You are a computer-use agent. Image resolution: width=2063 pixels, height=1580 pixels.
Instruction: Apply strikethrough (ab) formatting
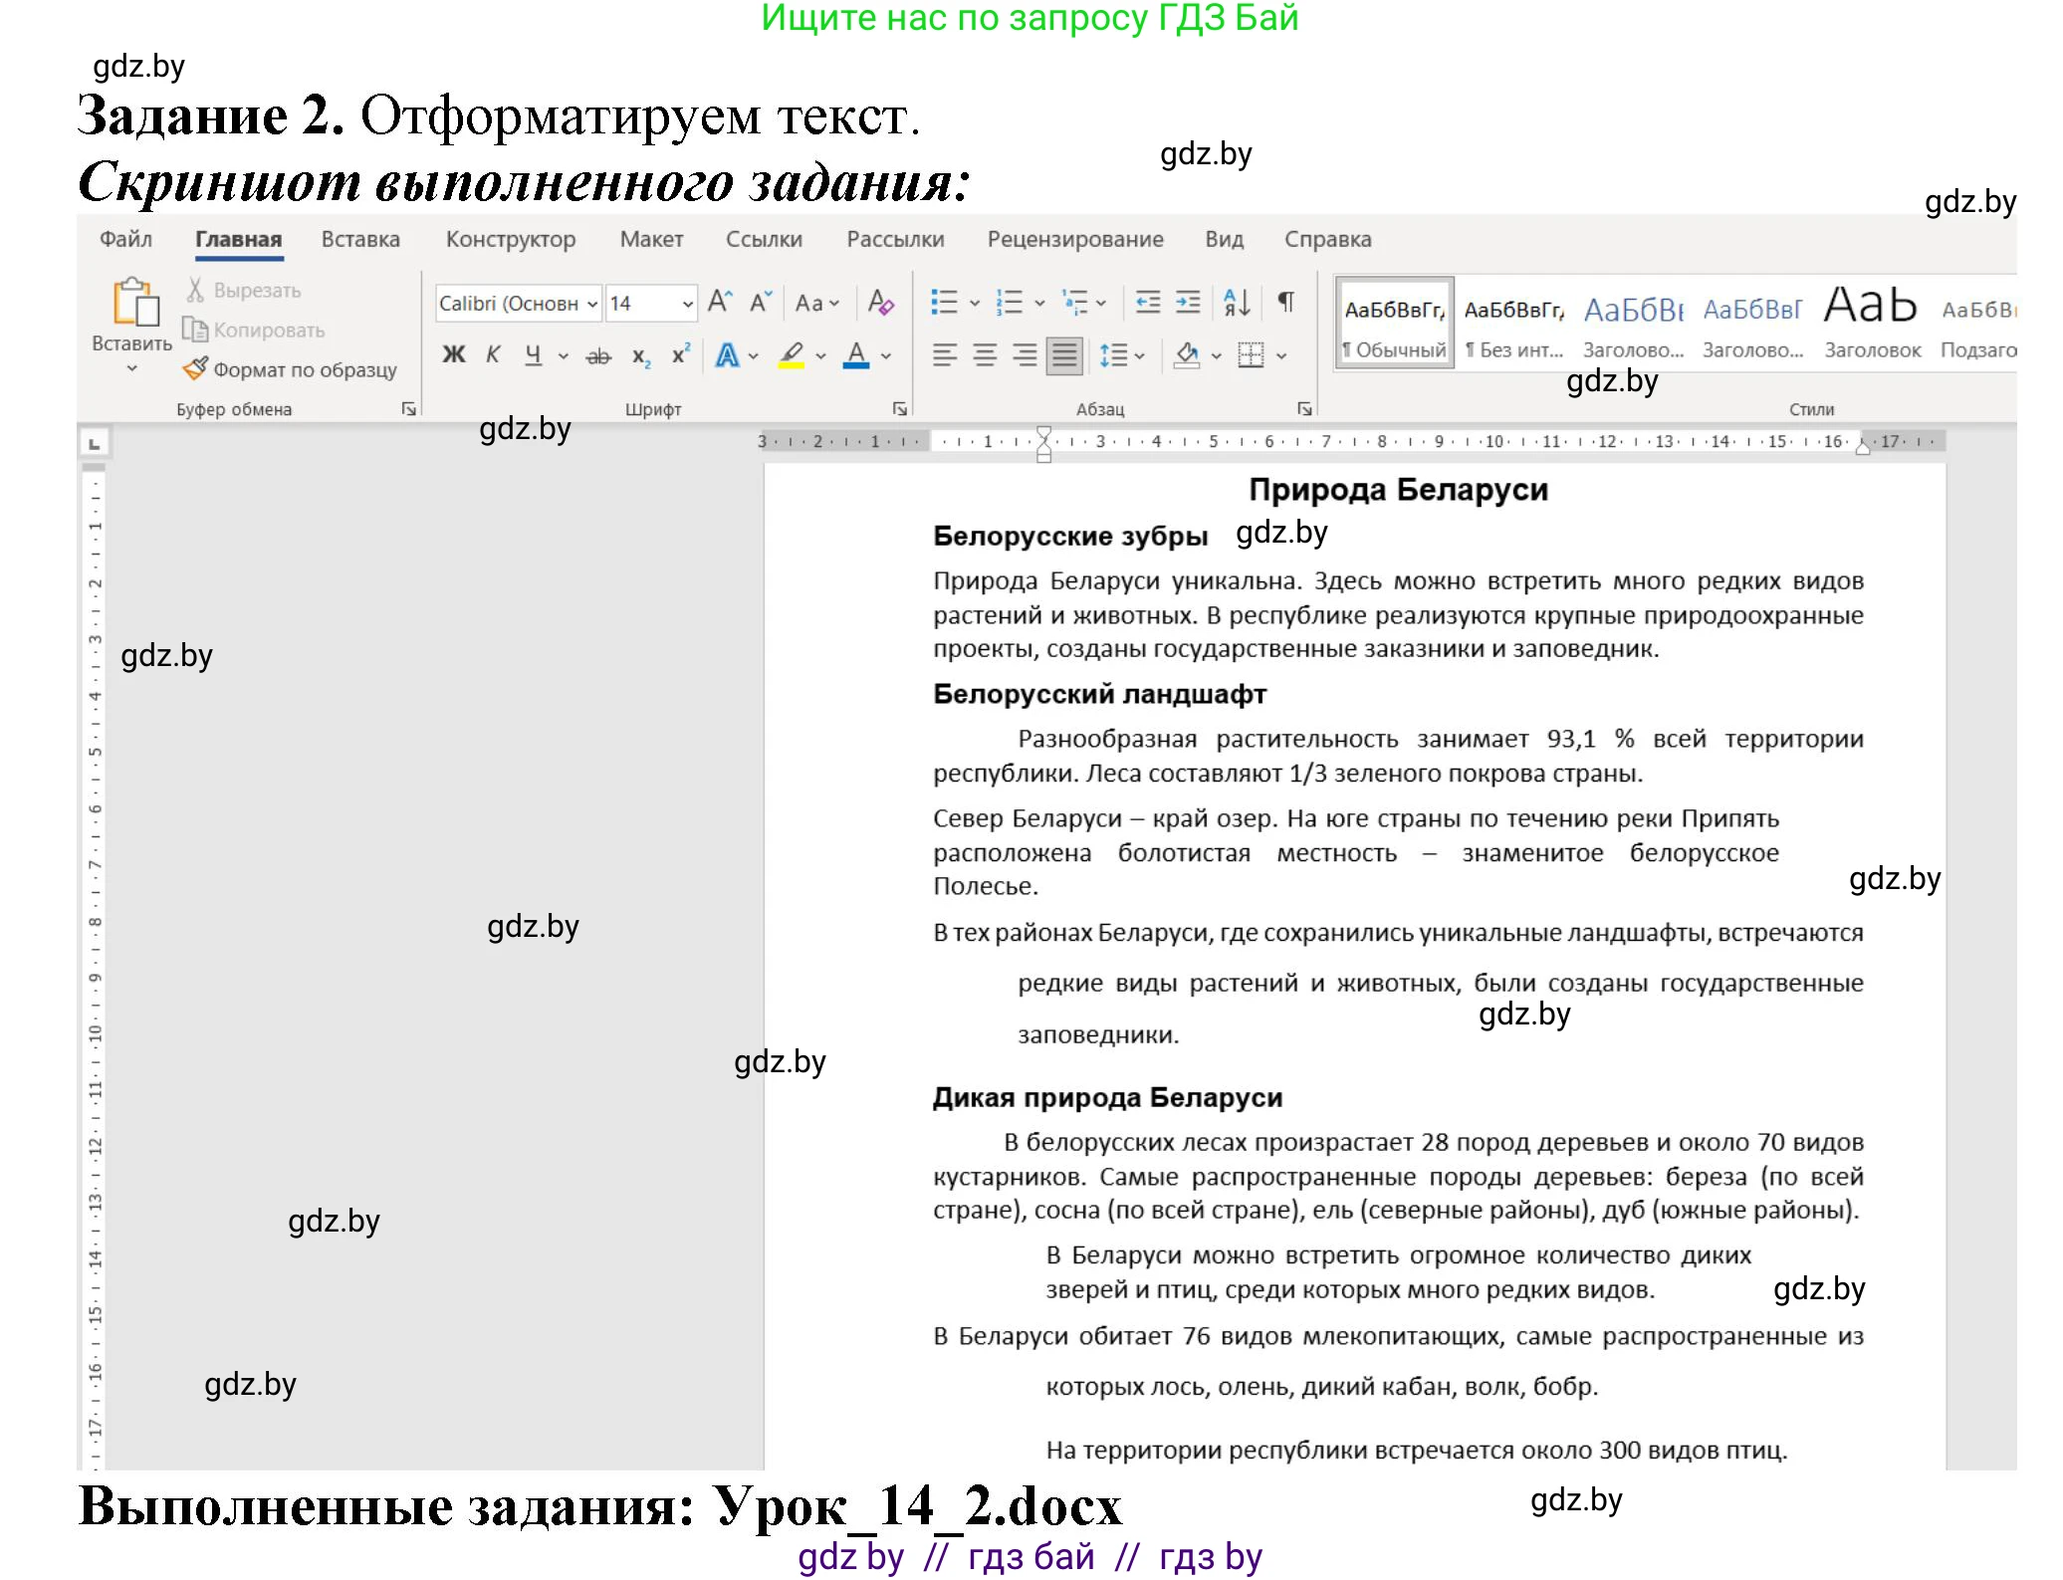click(597, 355)
